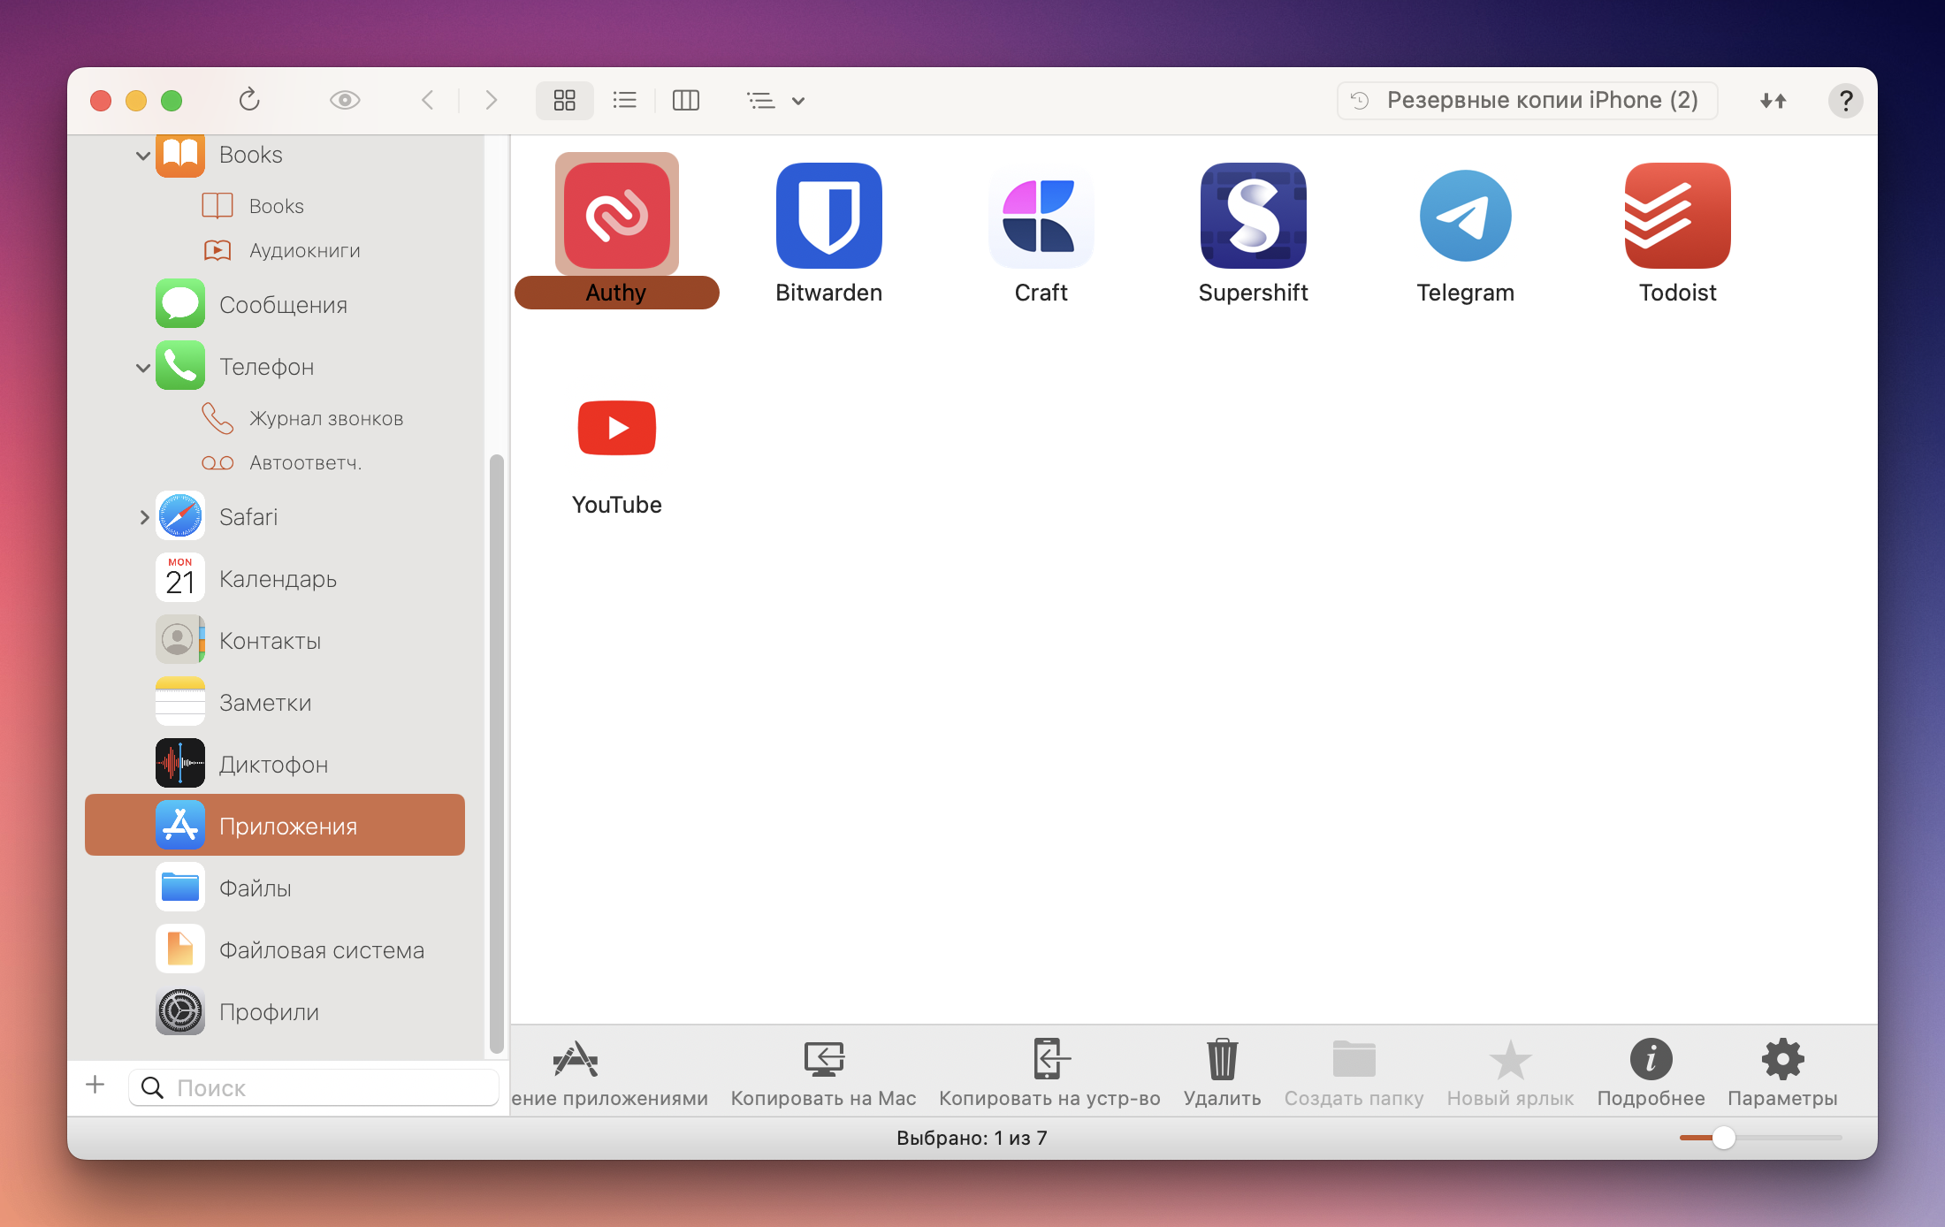This screenshot has width=1945, height=1227.
Task: Open the transfers activity arrows icon
Action: (x=1773, y=101)
